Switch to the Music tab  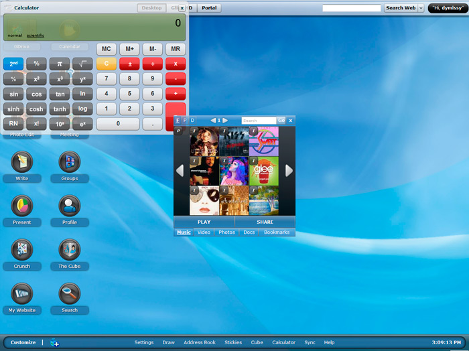184,232
